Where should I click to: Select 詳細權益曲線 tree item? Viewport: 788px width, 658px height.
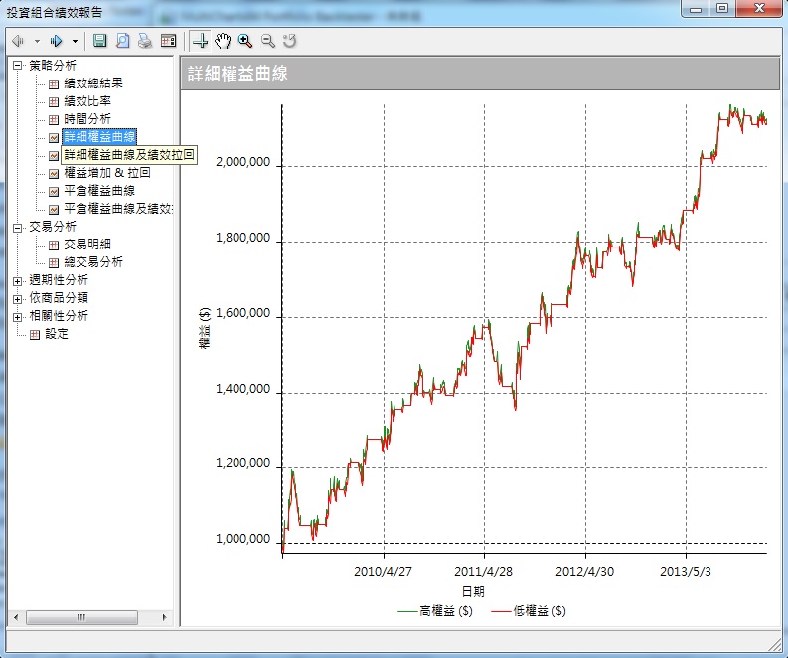[x=99, y=137]
